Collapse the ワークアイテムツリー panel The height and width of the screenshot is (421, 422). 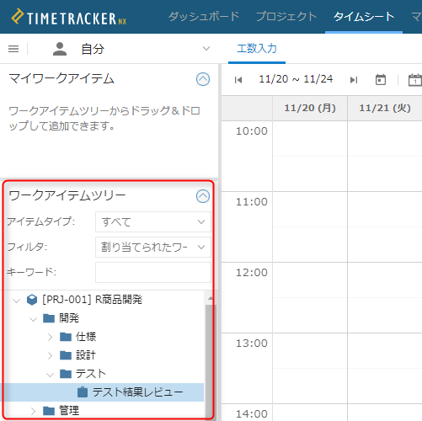tap(203, 196)
